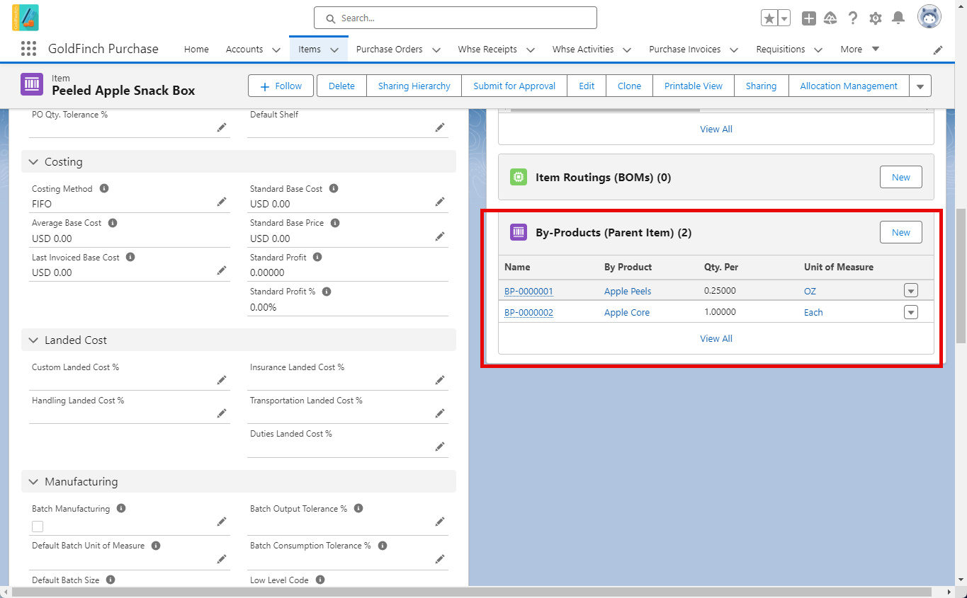Edit Duties Landed Cost % pencil

(440, 447)
